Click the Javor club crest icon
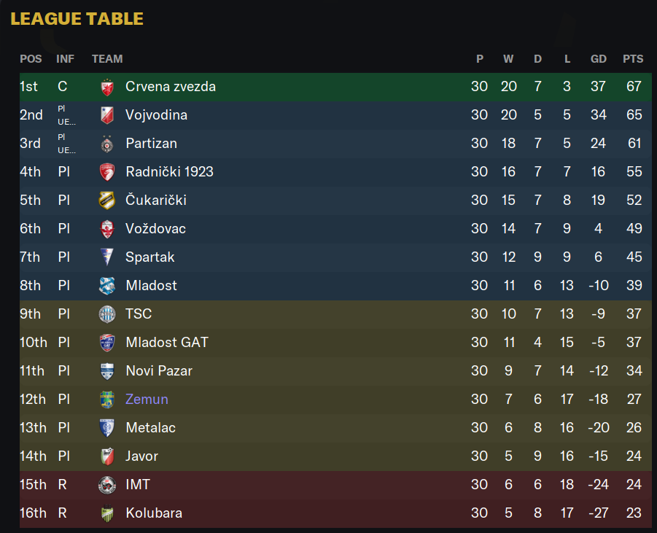The width and height of the screenshot is (657, 533). tap(107, 456)
